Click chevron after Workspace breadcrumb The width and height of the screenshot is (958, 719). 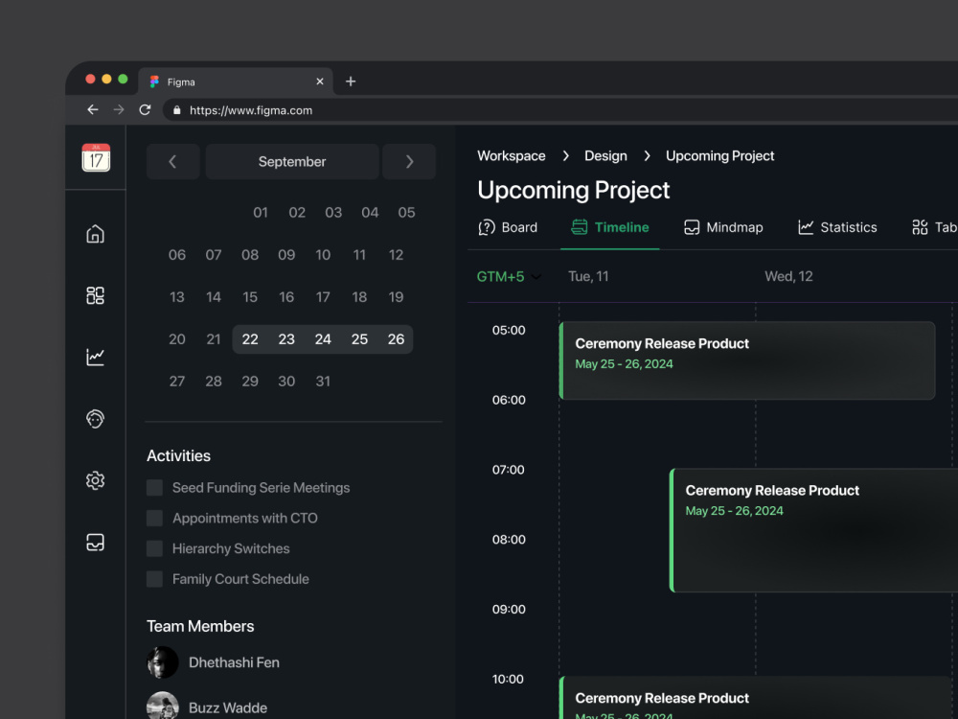click(x=566, y=156)
